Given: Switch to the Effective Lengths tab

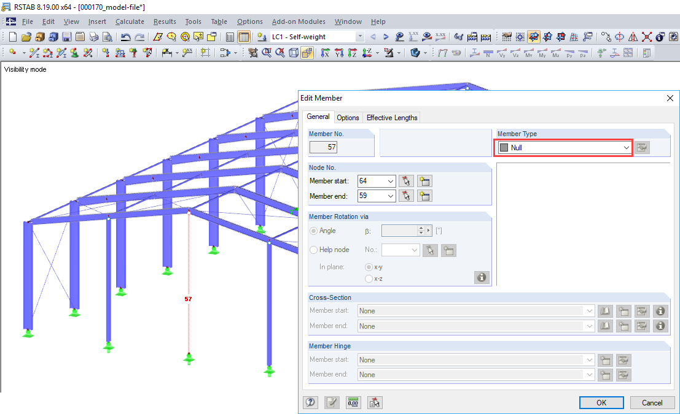Looking at the screenshot, I should 392,118.
